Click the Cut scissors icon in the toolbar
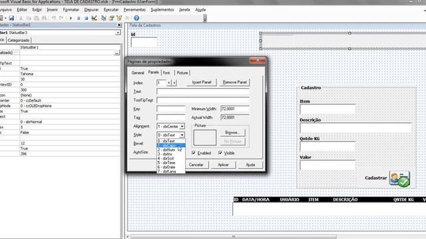Image resolution: width=426 pixels, height=239 pixels. tap(21, 18)
